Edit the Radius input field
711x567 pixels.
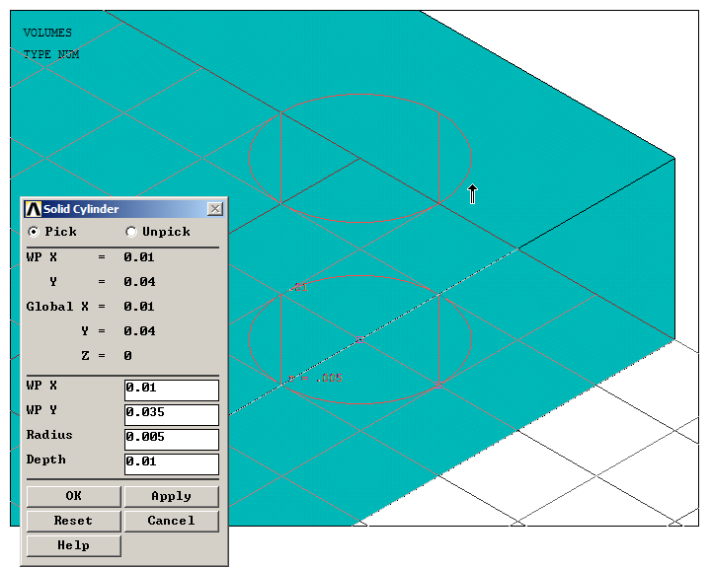[x=171, y=439]
